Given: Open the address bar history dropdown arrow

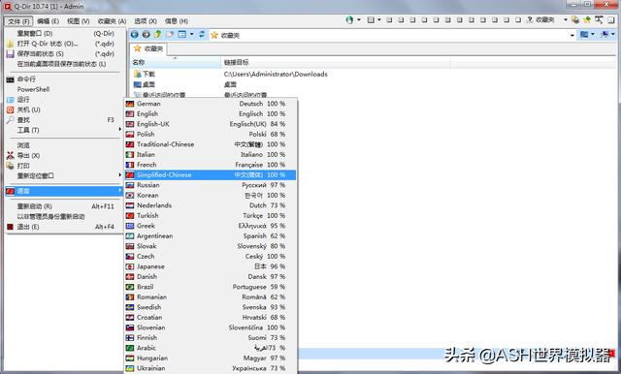Looking at the screenshot, I should (572, 35).
